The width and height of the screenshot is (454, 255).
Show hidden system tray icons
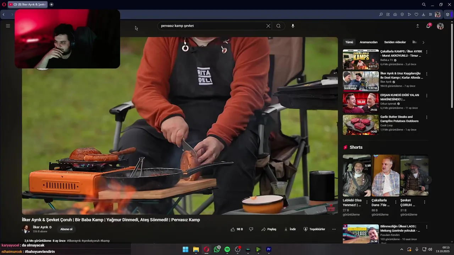coord(402,249)
